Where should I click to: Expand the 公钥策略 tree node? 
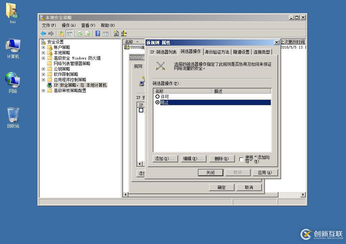coord(43,69)
